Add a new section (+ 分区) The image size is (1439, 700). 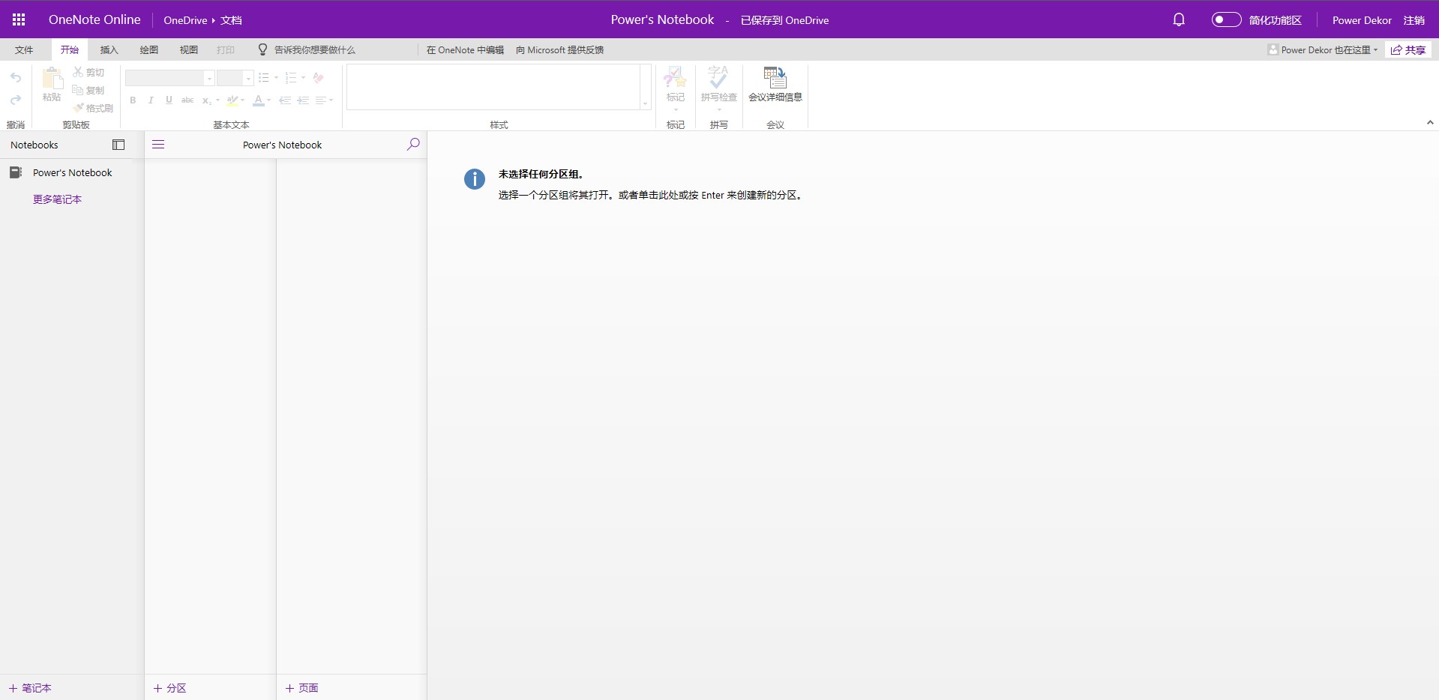(170, 688)
